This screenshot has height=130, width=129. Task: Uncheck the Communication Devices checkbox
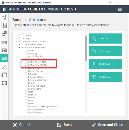click(x=20, y=42)
